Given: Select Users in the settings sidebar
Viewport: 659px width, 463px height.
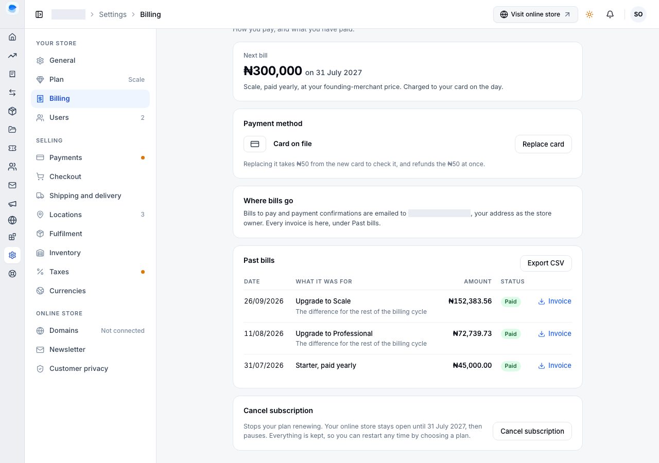Looking at the screenshot, I should [x=90, y=117].
